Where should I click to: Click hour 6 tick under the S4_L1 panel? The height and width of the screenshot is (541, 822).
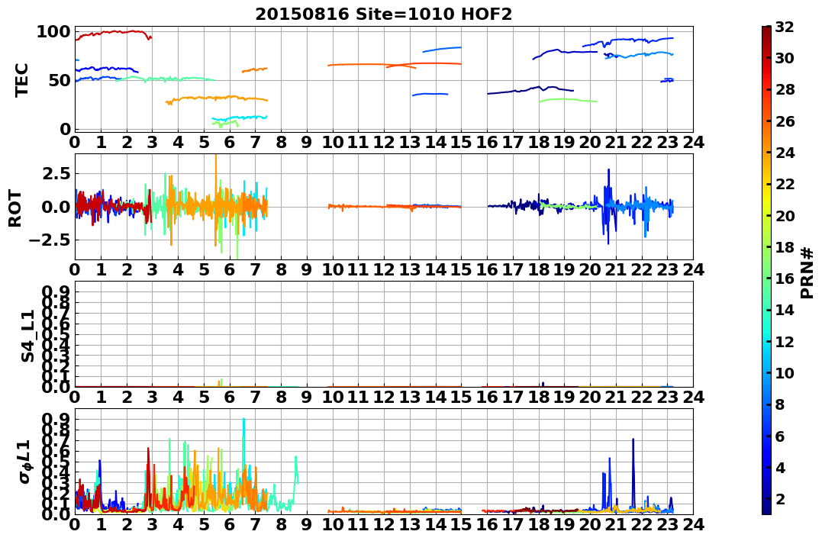tap(230, 397)
